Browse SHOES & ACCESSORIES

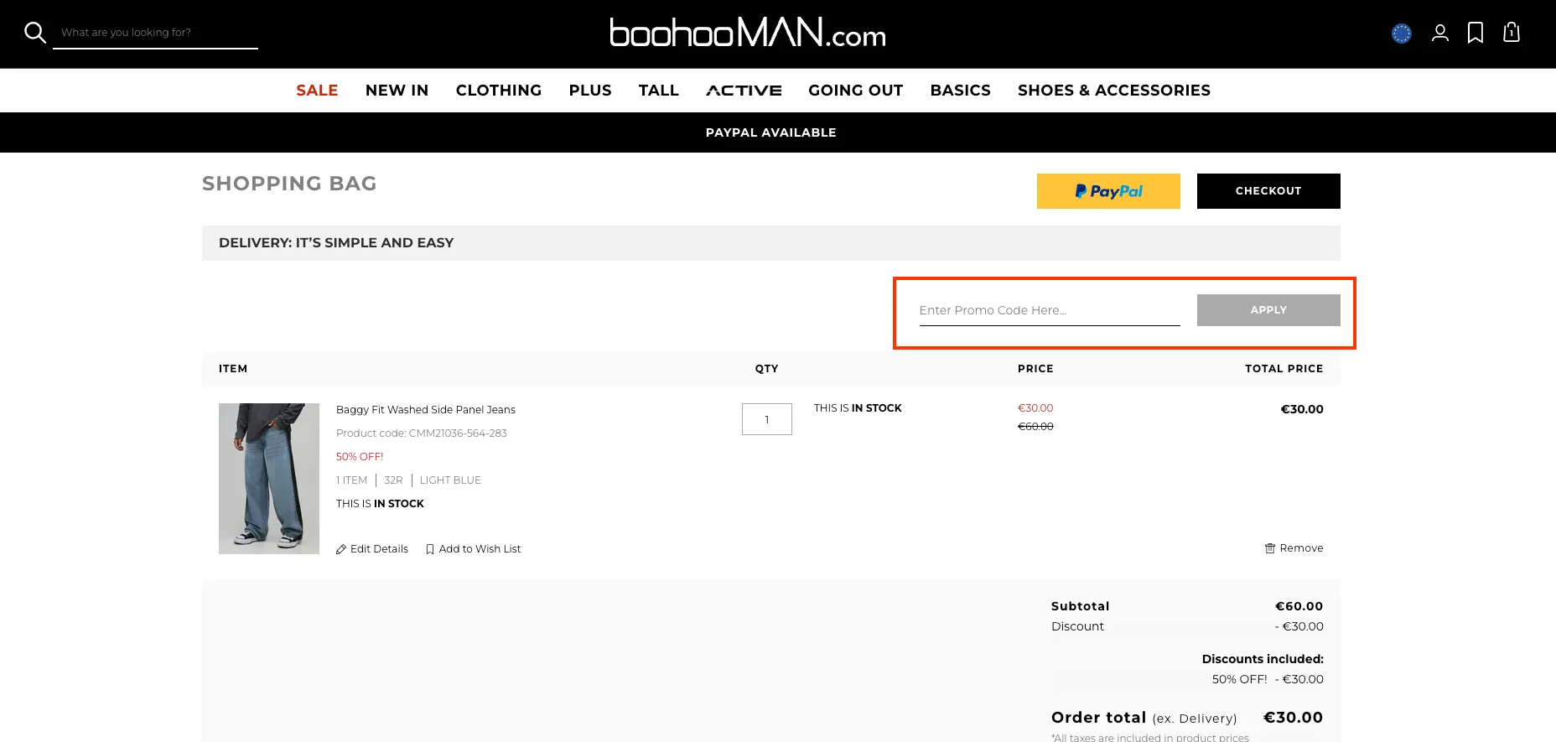(1113, 90)
